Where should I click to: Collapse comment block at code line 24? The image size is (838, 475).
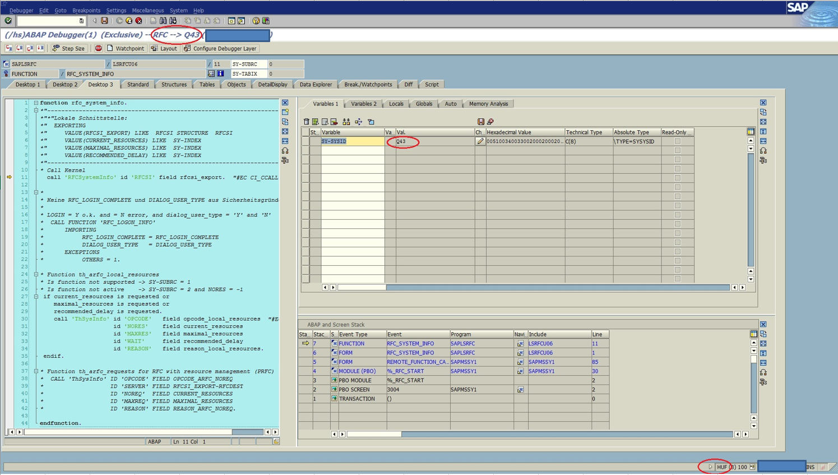tap(36, 275)
